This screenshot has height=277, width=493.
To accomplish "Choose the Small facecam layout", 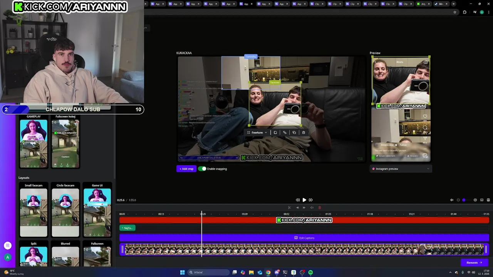I will coord(34,212).
